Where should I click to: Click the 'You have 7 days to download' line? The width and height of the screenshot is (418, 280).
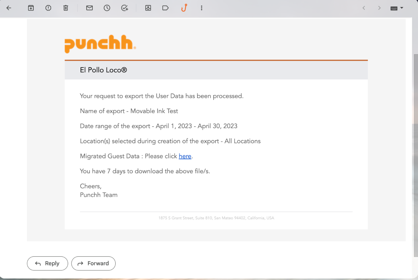pyautogui.click(x=145, y=171)
